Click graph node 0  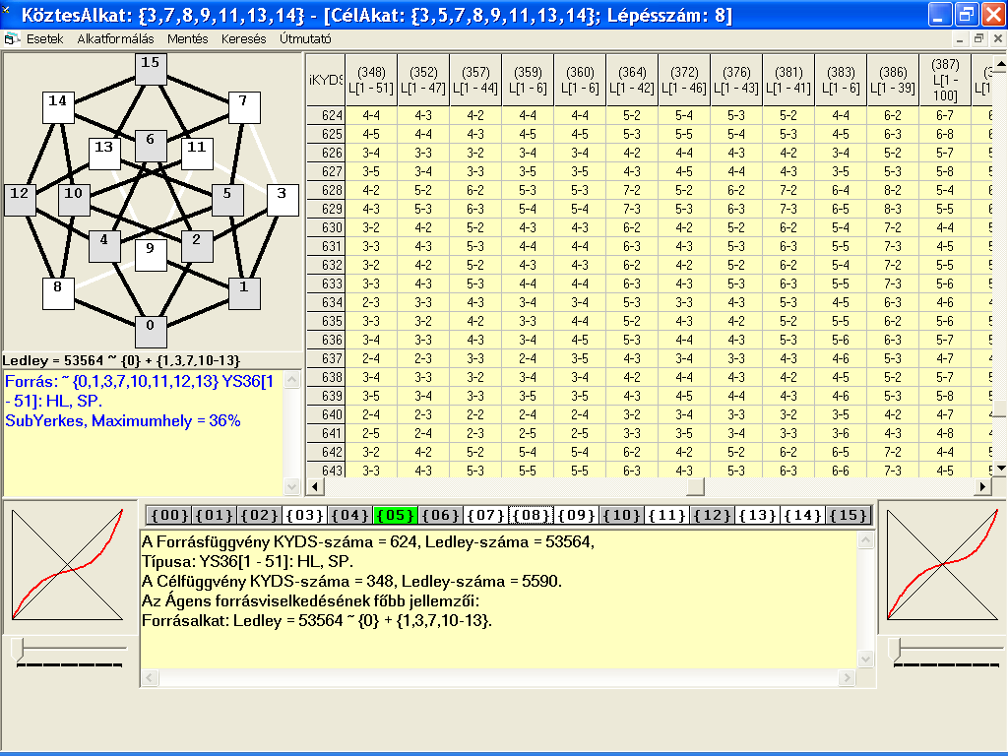pos(151,332)
